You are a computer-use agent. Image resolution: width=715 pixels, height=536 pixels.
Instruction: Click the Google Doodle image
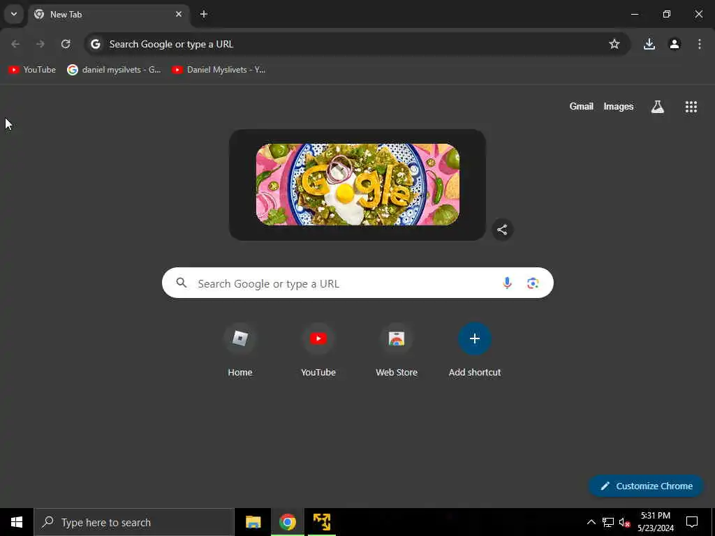click(357, 184)
